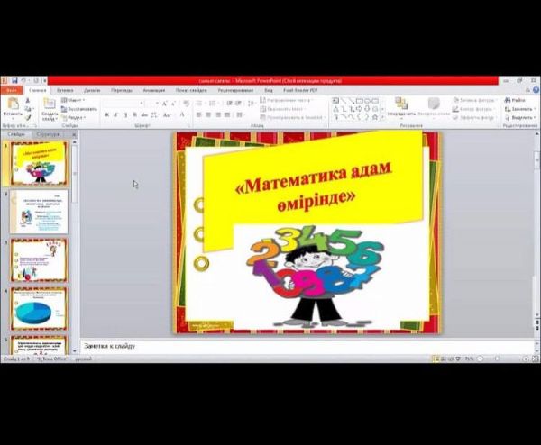Open the Layout (Макет) dropdown
Screen dimensions: 541x445
click(x=76, y=100)
